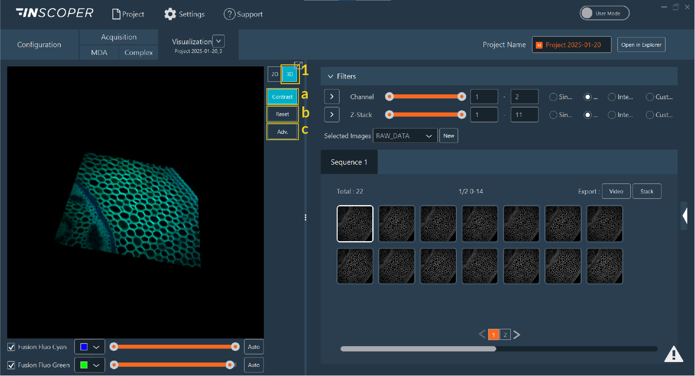The height and width of the screenshot is (376, 695).
Task: Open the Settings gear icon
Action: (x=170, y=14)
